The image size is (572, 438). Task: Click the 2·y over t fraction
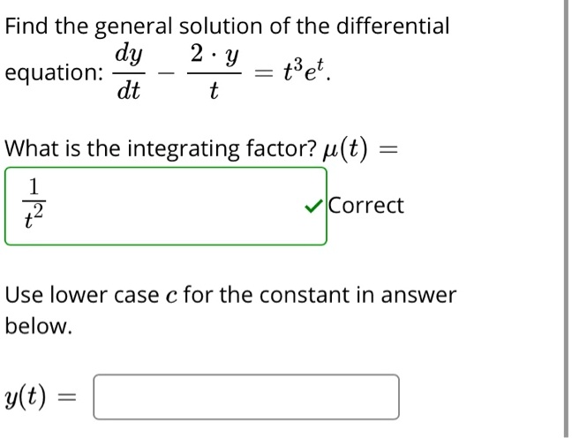coord(214,72)
